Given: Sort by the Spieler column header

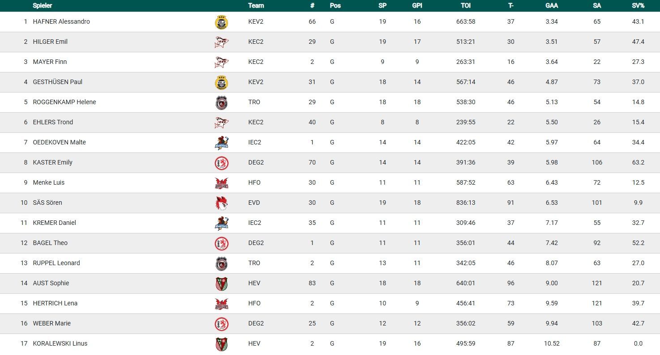Looking at the screenshot, I should pyautogui.click(x=43, y=6).
